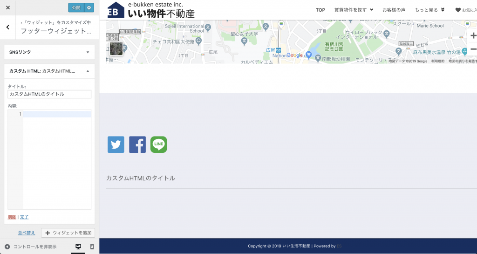Close the customizer with the X icon
The image size is (477, 254).
pos(8,7)
